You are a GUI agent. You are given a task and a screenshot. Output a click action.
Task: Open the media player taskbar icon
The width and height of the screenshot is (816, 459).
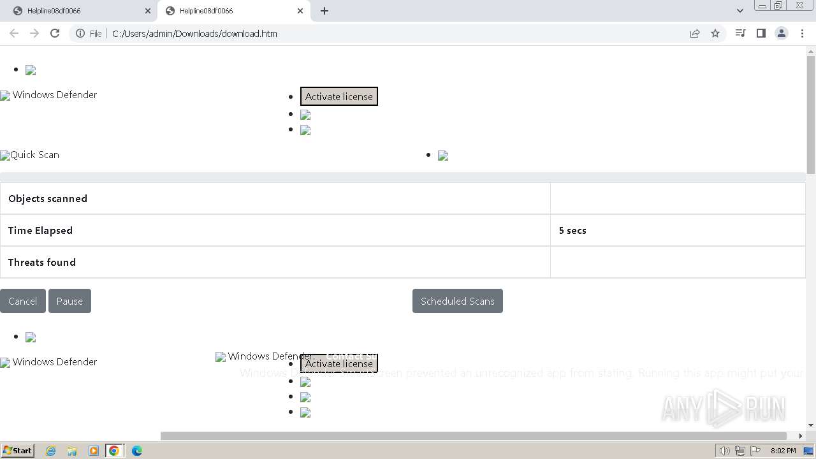pyautogui.click(x=93, y=451)
